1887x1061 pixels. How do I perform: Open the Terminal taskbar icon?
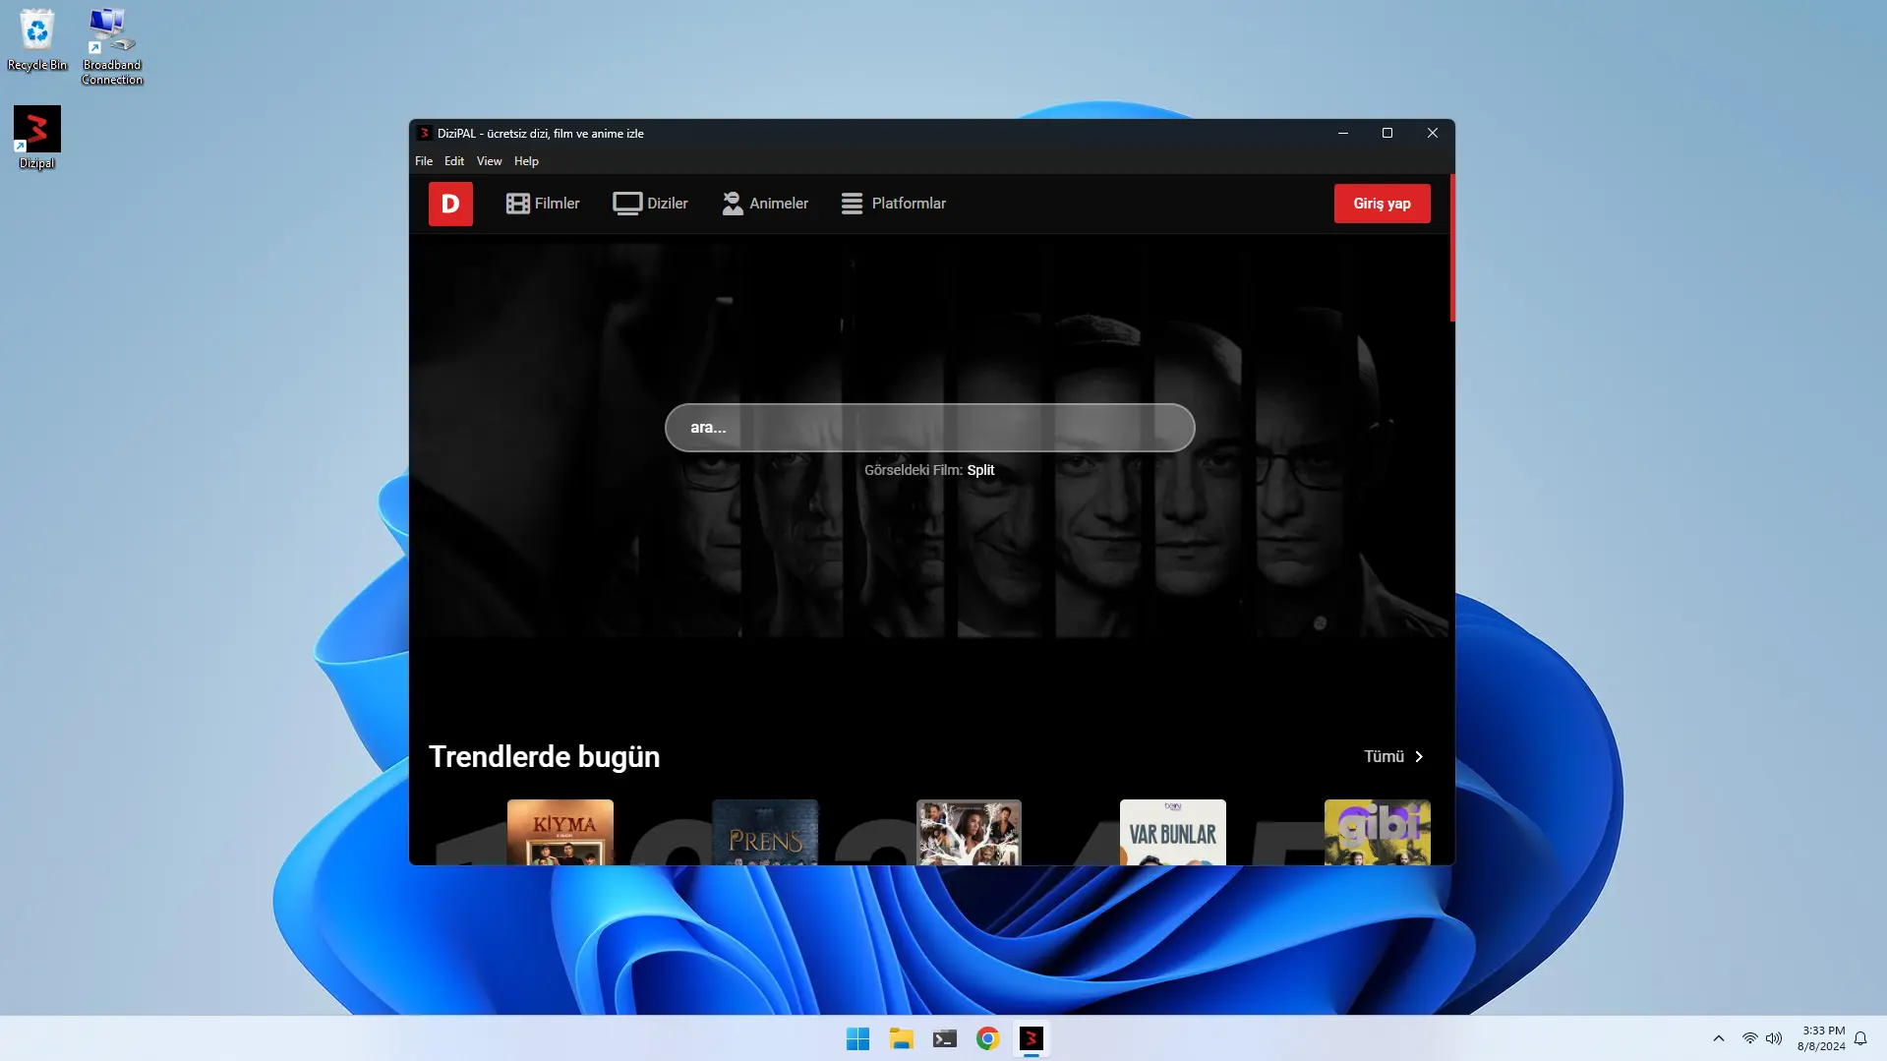point(944,1038)
